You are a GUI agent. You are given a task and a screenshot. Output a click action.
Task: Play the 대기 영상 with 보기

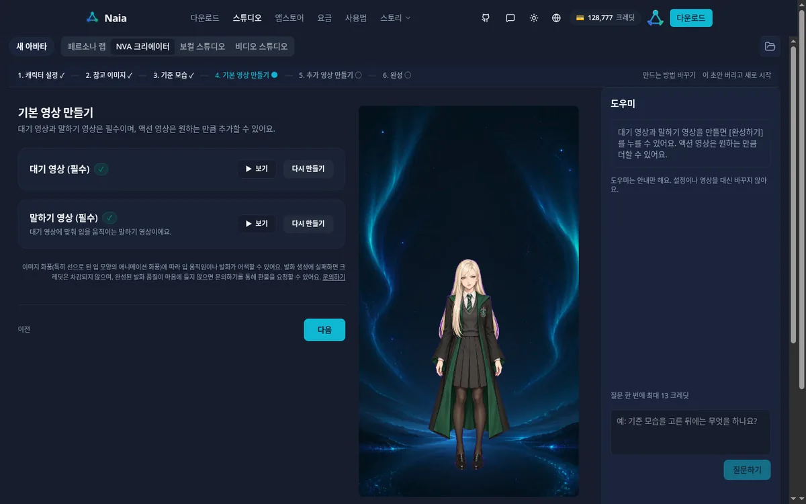point(257,169)
